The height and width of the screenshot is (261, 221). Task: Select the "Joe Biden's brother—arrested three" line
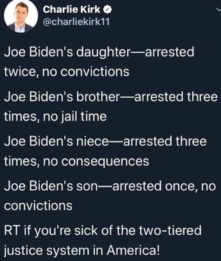111,97
